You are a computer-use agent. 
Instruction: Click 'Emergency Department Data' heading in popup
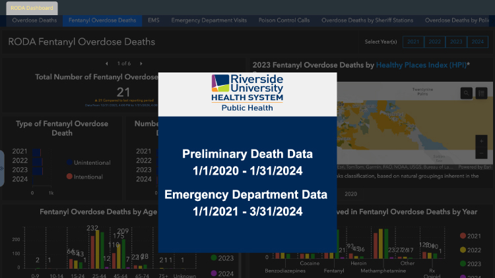point(246,195)
